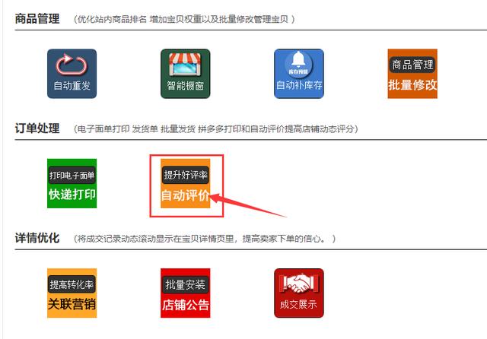Click the 订单处理 section description text
Image resolution: width=487 pixels, height=339 pixels.
216,129
